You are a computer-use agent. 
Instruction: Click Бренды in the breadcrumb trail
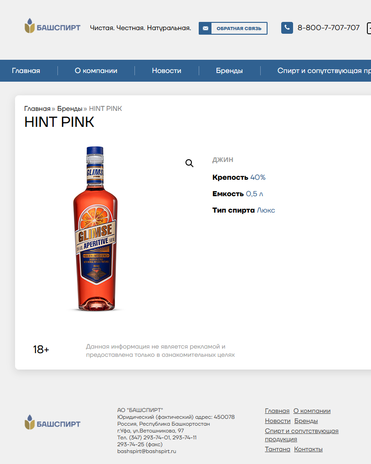70,109
